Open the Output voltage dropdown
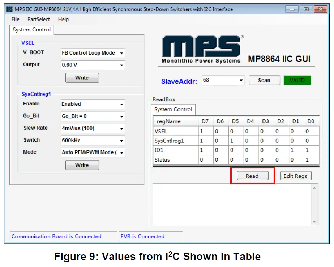 pyautogui.click(x=93, y=65)
